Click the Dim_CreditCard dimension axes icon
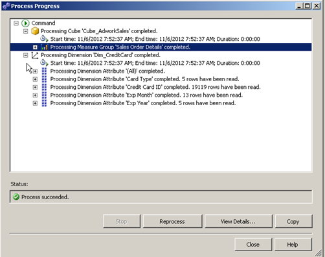The height and width of the screenshot is (257, 325). (x=35, y=55)
